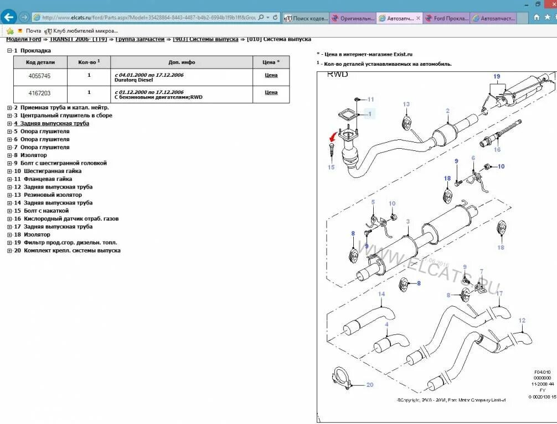Expand 7 Опора глушителя node
The height and width of the screenshot is (424, 557).
pyautogui.click(x=9, y=147)
